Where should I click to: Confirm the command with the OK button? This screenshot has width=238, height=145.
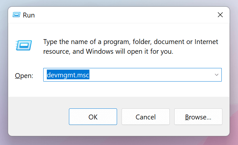[x=93, y=117]
